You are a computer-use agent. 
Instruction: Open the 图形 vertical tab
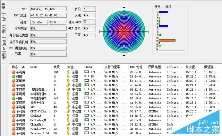tap(4, 30)
